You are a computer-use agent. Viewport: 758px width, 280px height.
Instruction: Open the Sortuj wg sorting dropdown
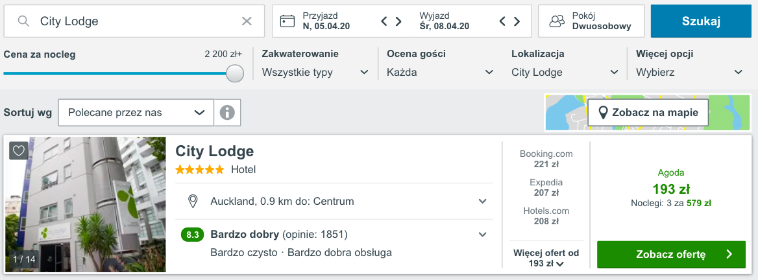[x=136, y=113]
